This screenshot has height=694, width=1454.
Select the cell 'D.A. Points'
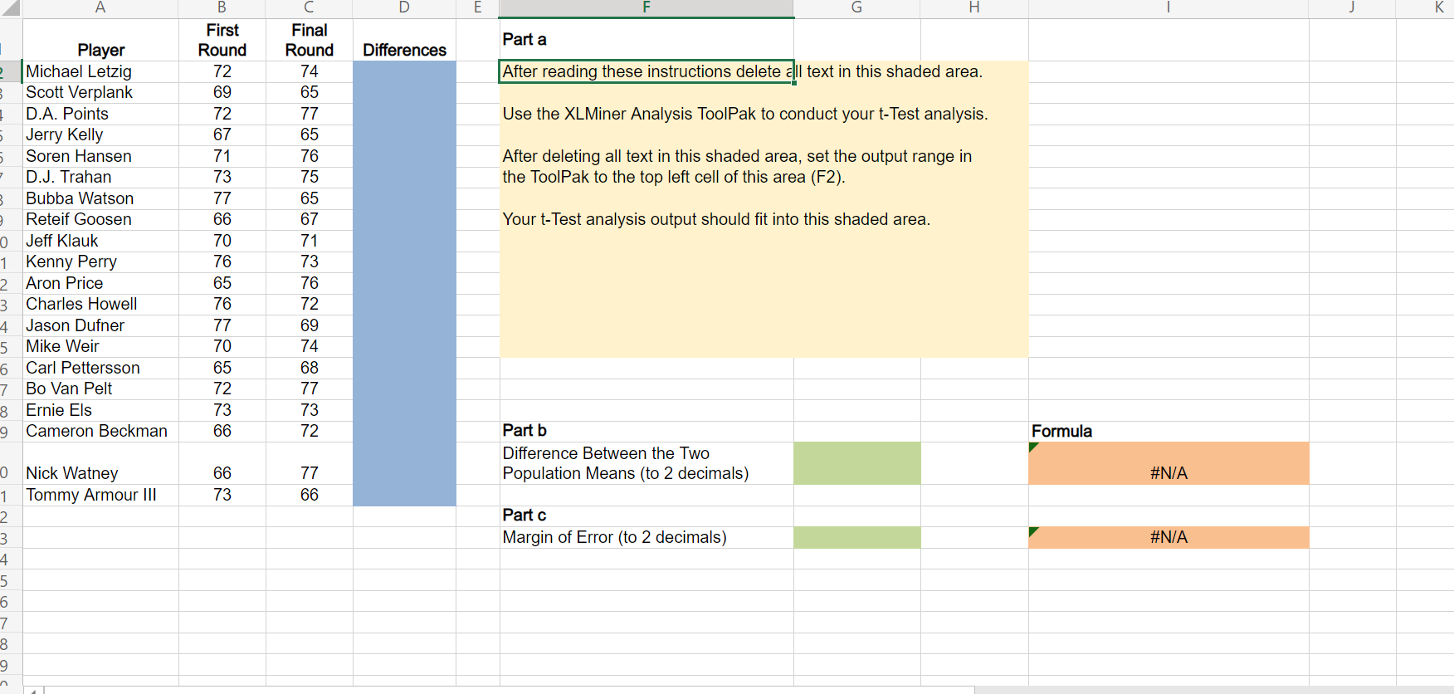(100, 114)
